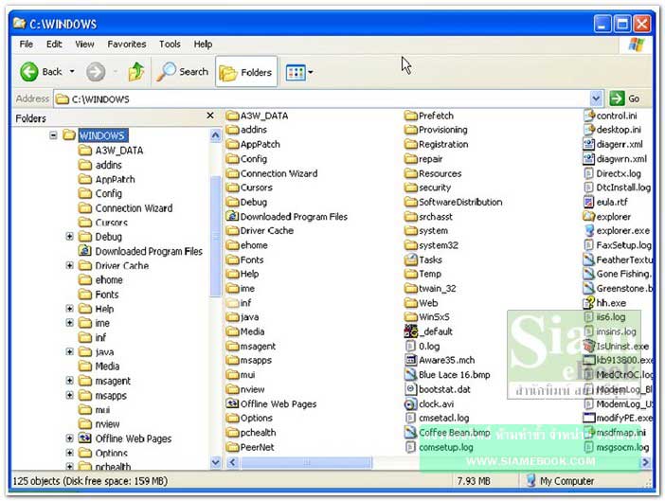Image resolution: width=665 pixels, height=501 pixels.
Task: Open the View menu
Action: pyautogui.click(x=85, y=45)
